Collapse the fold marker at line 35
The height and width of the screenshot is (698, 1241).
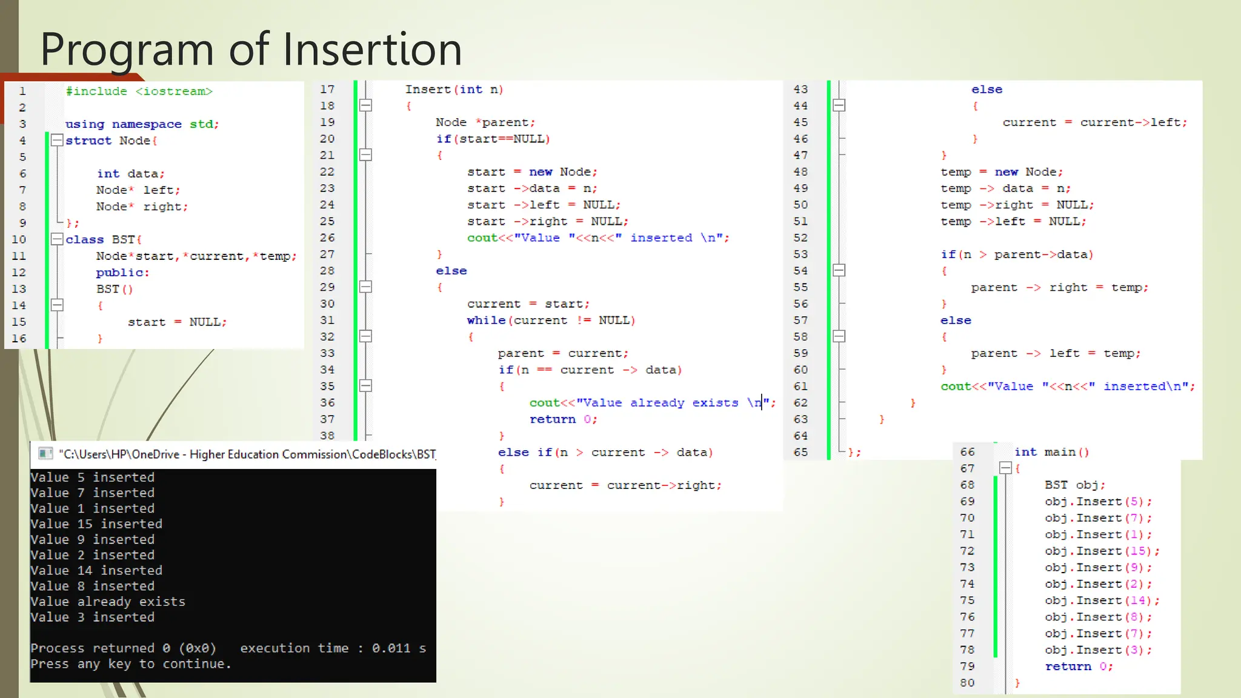[x=365, y=386]
